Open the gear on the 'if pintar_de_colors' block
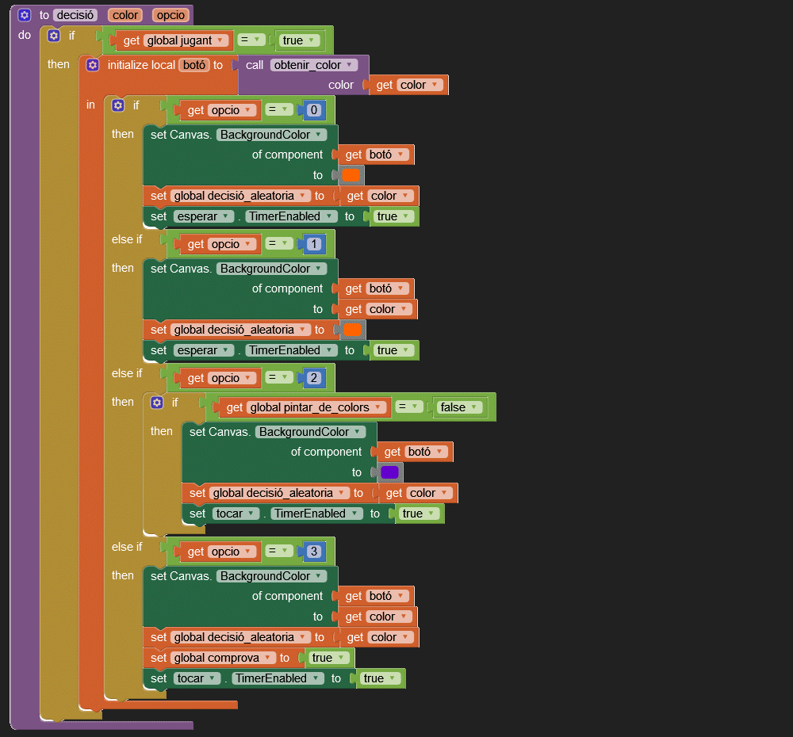The image size is (793, 737). 157,403
